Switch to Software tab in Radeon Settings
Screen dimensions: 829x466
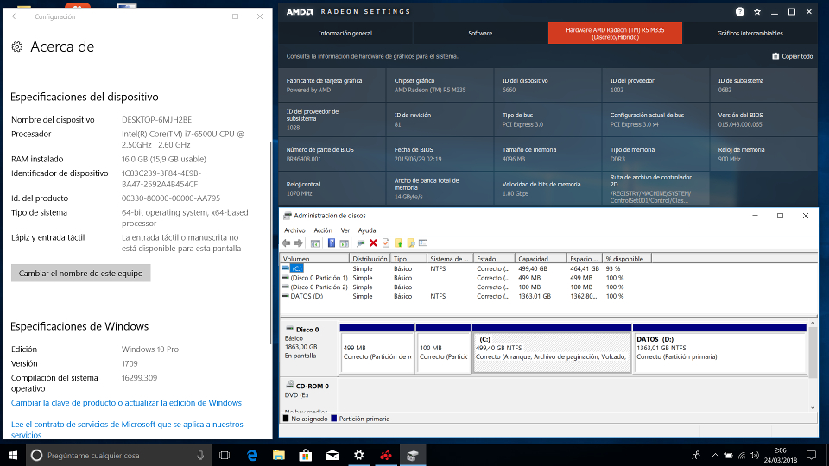(x=480, y=34)
